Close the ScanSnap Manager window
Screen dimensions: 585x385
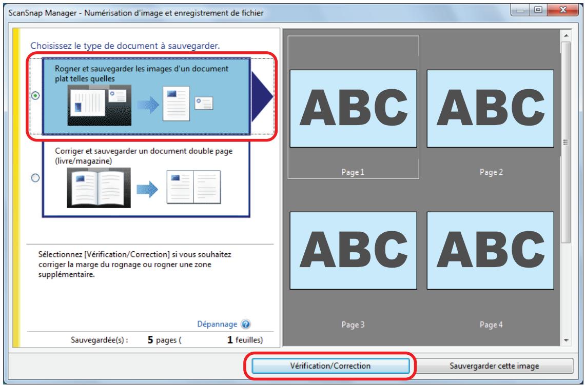pos(563,11)
